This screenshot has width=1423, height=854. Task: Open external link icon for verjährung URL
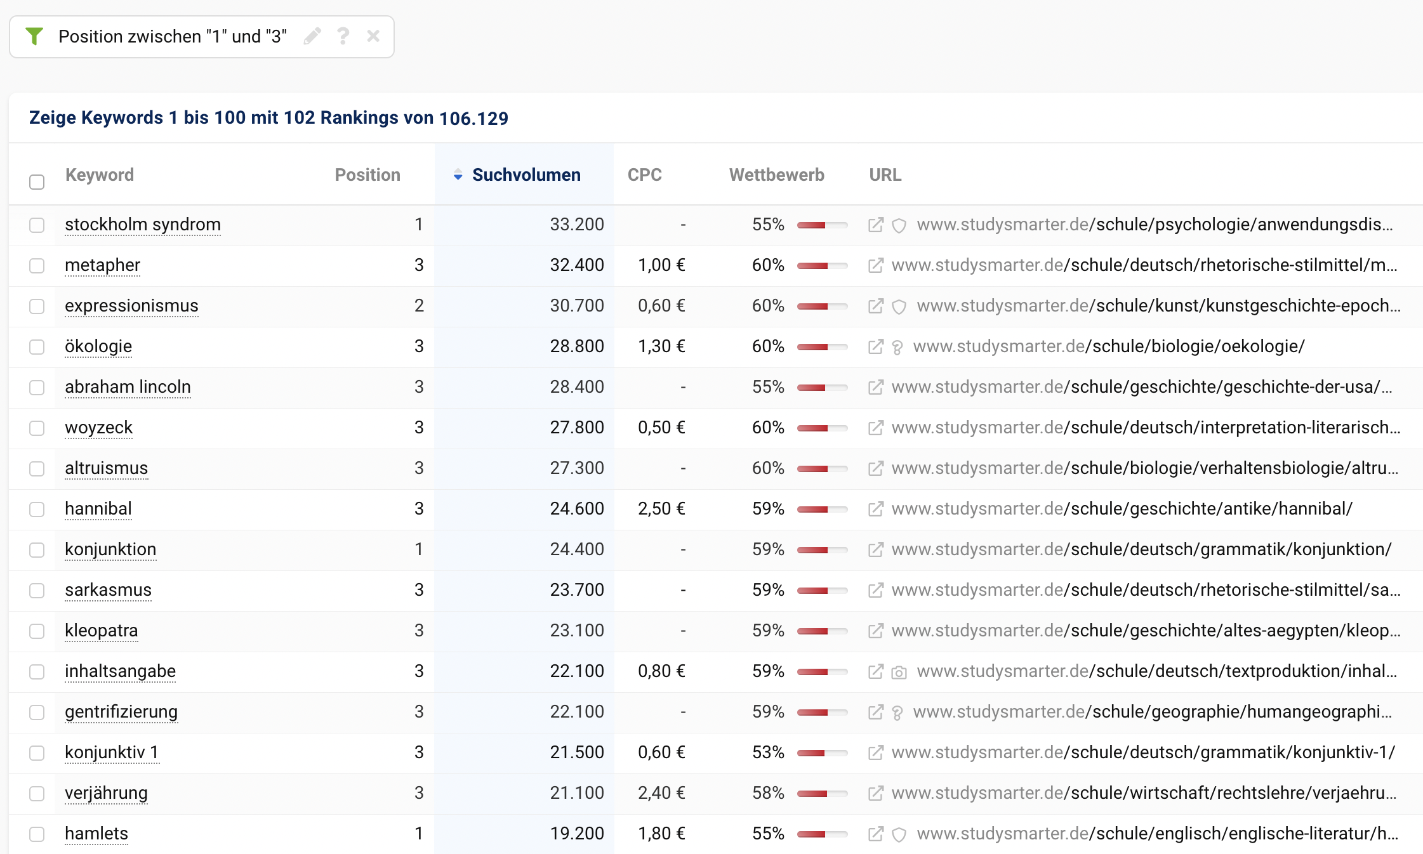coord(876,793)
